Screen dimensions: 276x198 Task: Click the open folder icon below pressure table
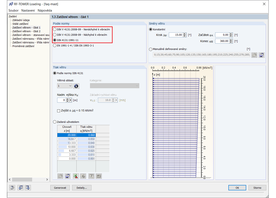(60, 176)
